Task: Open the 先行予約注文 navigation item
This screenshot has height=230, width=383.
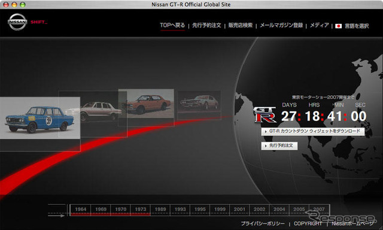Action: click(x=206, y=25)
